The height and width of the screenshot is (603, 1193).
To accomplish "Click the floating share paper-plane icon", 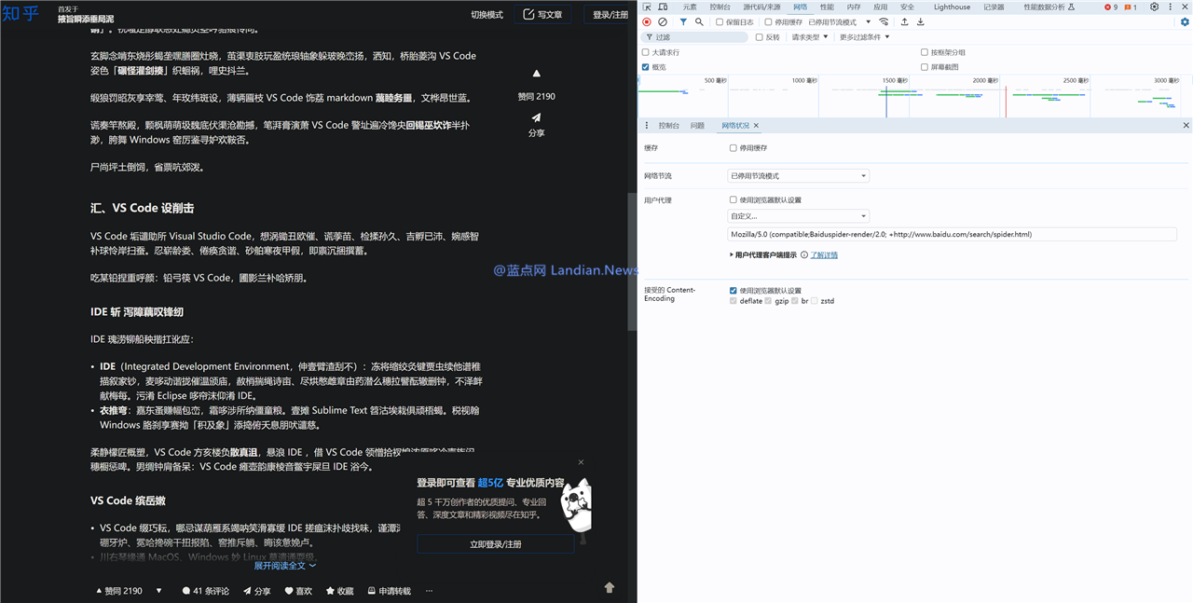I will [536, 117].
